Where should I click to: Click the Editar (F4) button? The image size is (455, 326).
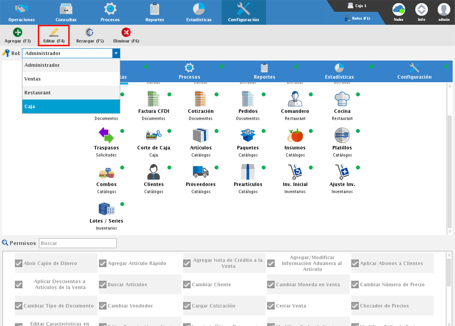click(54, 36)
